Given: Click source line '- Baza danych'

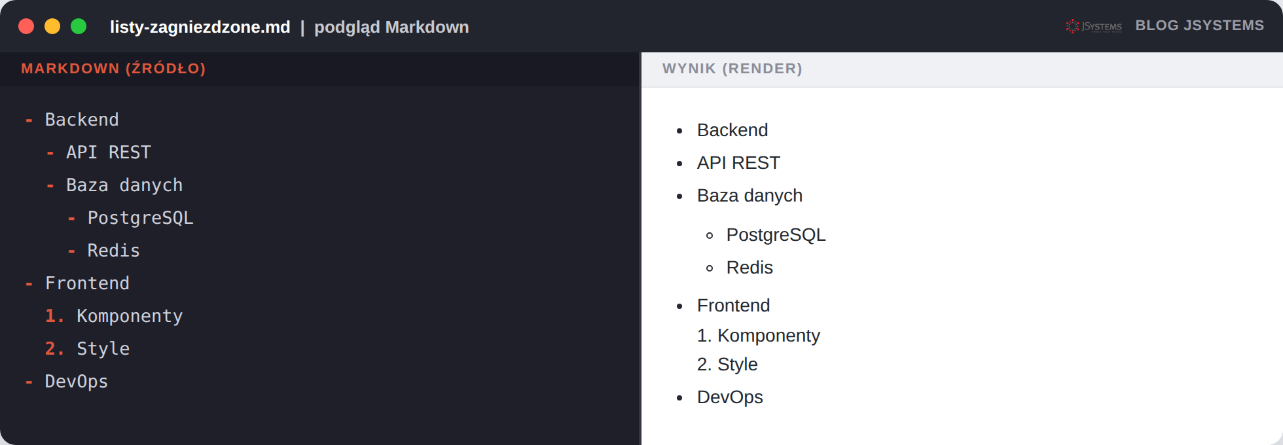Looking at the screenshot, I should click(115, 185).
